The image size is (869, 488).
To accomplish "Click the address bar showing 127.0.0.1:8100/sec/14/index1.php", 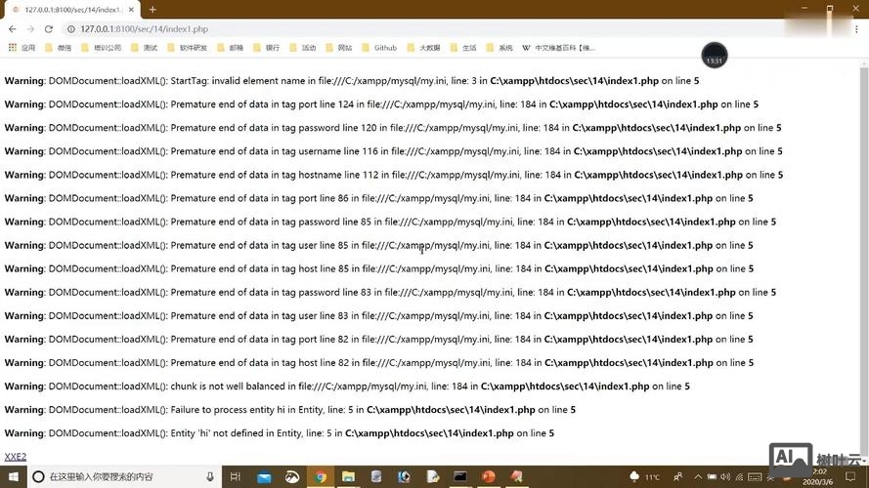I will click(x=293, y=29).
